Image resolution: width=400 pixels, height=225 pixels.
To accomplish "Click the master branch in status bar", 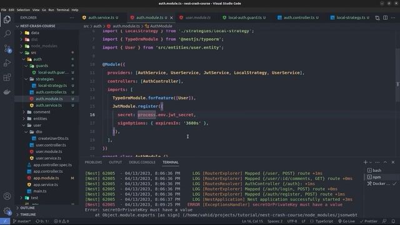I will [x=22, y=221].
